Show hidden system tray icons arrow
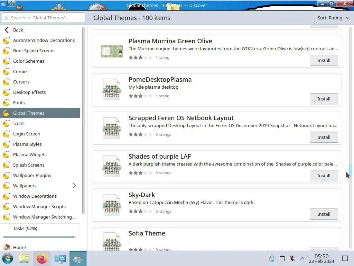 [x=302, y=258]
